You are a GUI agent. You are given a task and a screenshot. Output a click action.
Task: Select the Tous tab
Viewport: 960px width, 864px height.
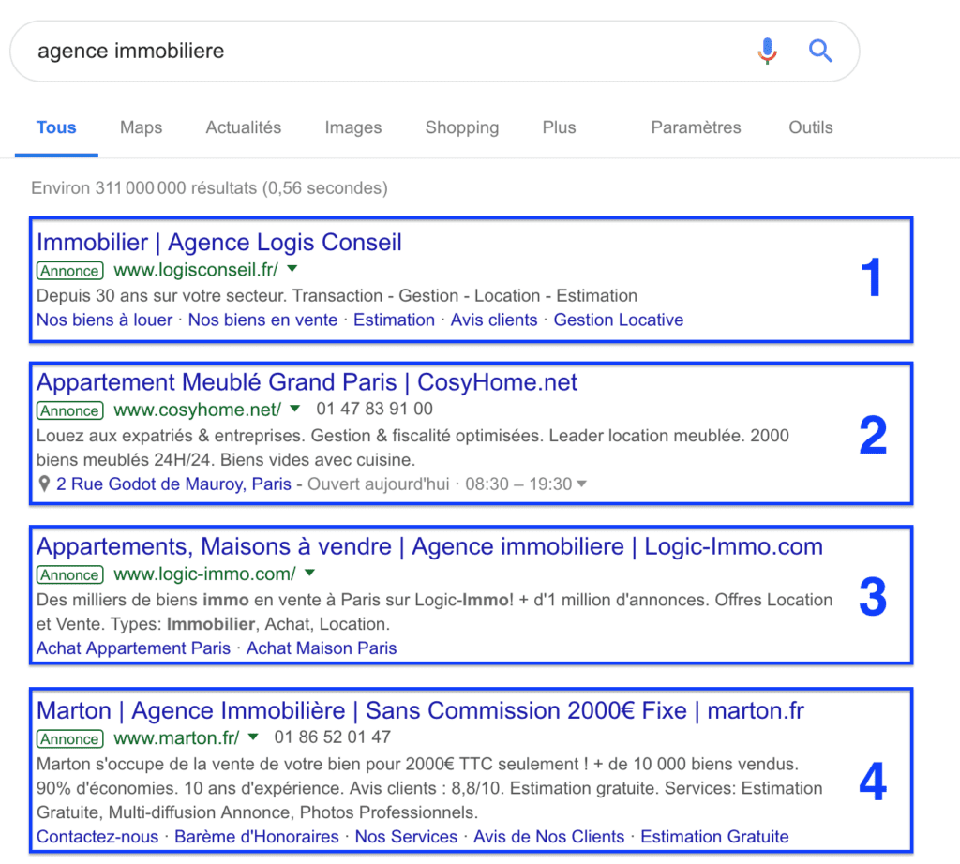[56, 127]
